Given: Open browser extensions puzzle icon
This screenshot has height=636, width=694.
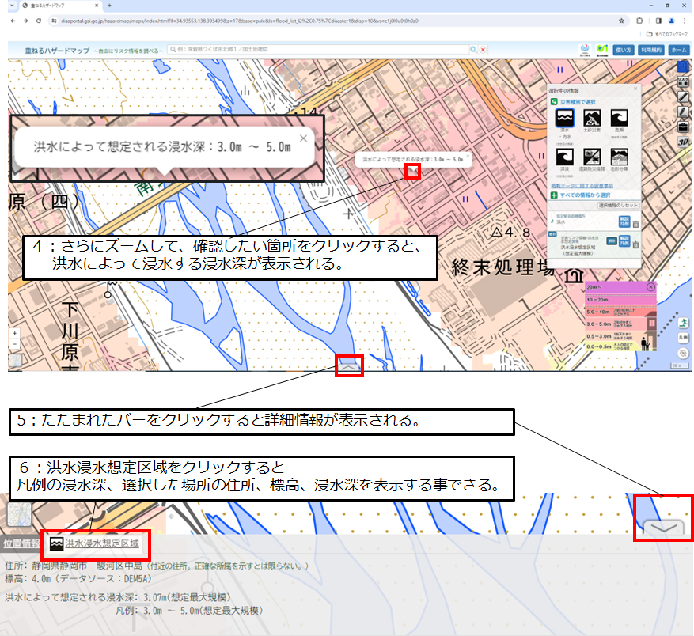Looking at the screenshot, I should tap(639, 21).
